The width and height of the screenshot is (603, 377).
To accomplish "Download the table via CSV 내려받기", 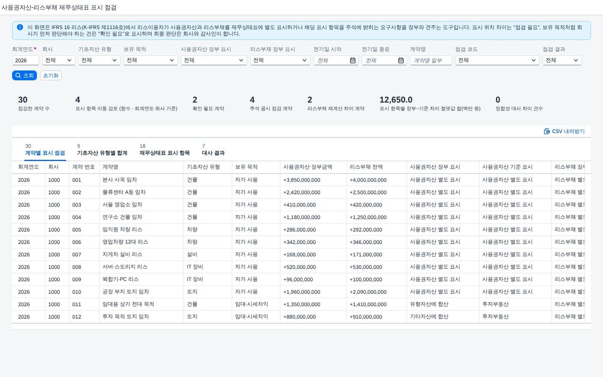I will click(564, 131).
